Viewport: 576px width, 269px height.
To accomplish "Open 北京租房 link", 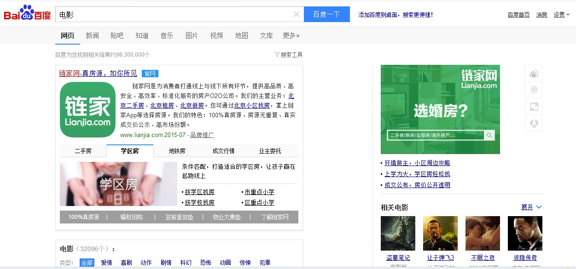I will pos(162,105).
